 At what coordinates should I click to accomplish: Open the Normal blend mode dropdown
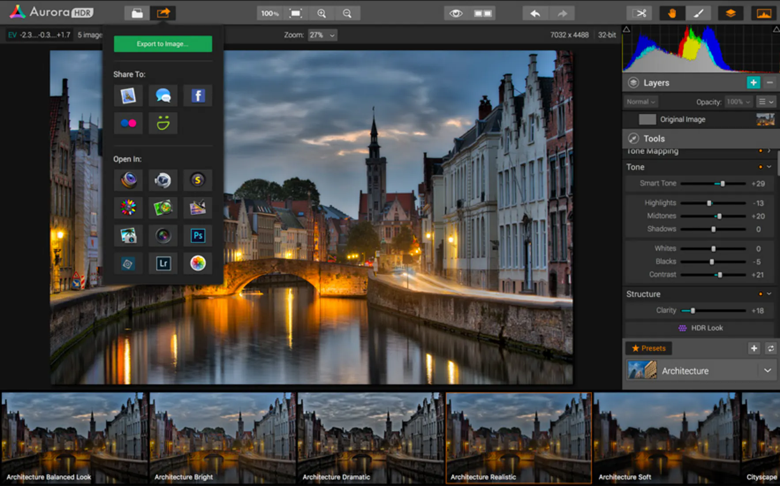pos(641,102)
